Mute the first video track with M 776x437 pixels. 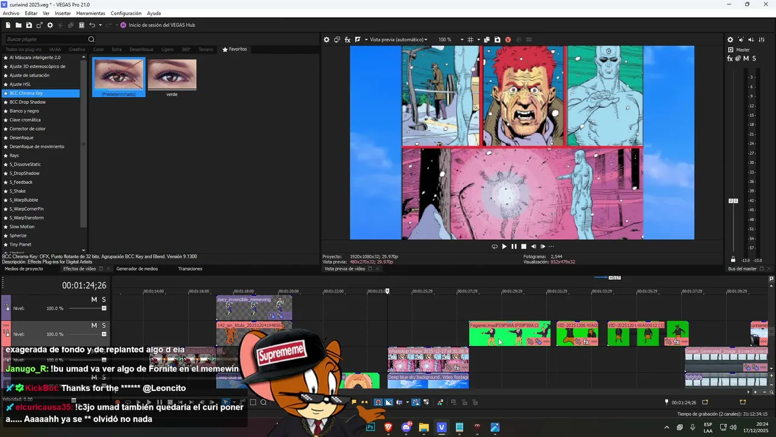(94, 300)
